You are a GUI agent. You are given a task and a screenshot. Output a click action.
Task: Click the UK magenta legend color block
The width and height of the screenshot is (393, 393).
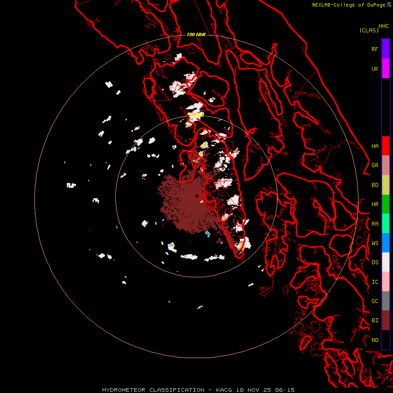386,69
